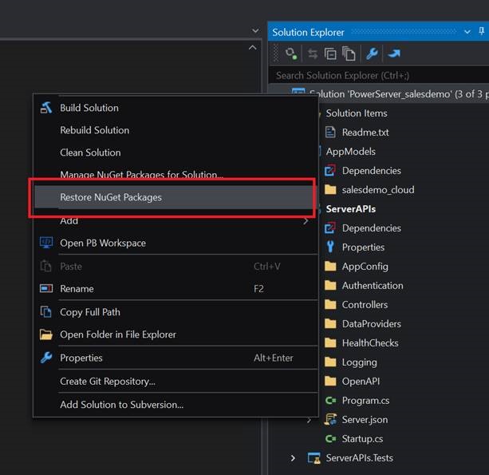Select the Solution Items folder
This screenshot has height=475, width=489.
[x=357, y=113]
